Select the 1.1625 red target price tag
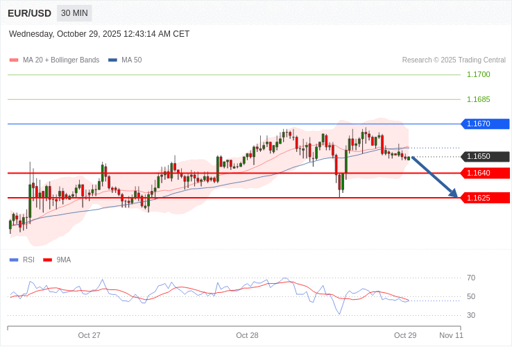This screenshot has height=347, width=512. click(x=485, y=198)
